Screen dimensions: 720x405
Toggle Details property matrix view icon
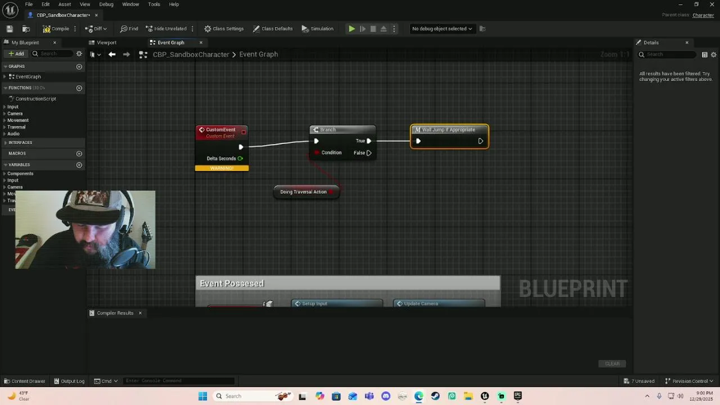point(705,55)
